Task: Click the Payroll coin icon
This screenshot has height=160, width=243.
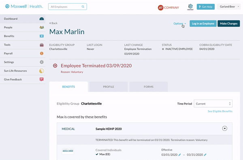Action: pyautogui.click(x=42, y=53)
